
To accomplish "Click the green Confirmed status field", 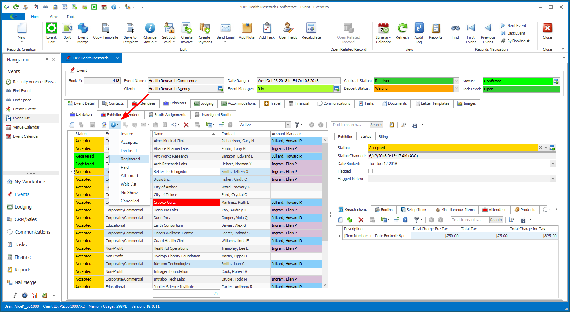I will point(518,81).
